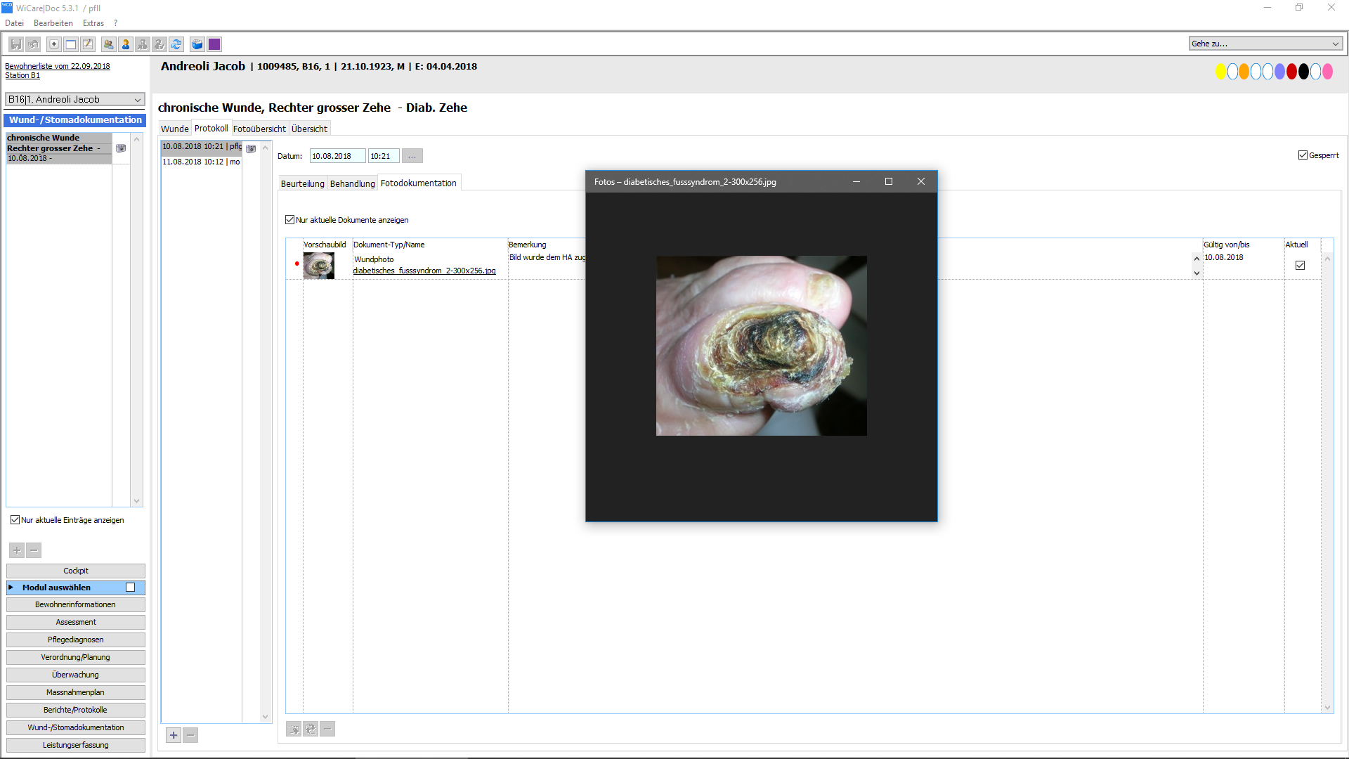Open the ? help menu
Viewport: 1349px width, 759px height.
pyautogui.click(x=116, y=23)
